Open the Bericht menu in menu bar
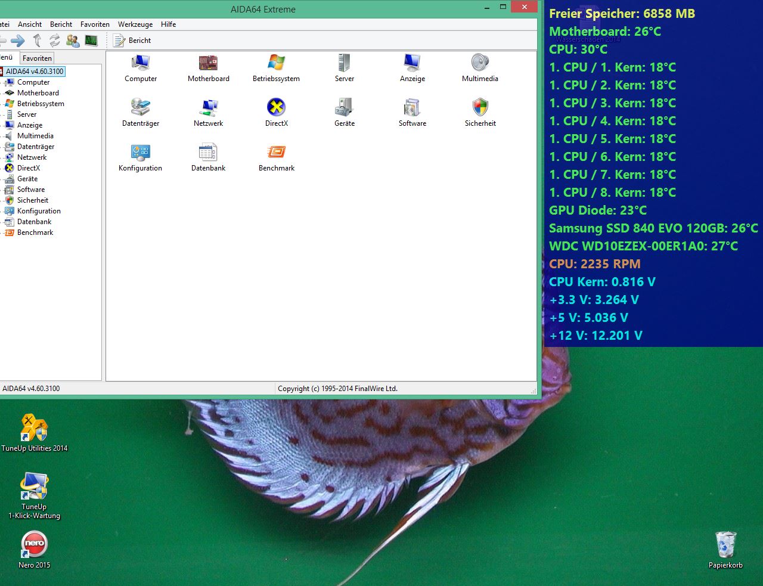 pyautogui.click(x=61, y=24)
